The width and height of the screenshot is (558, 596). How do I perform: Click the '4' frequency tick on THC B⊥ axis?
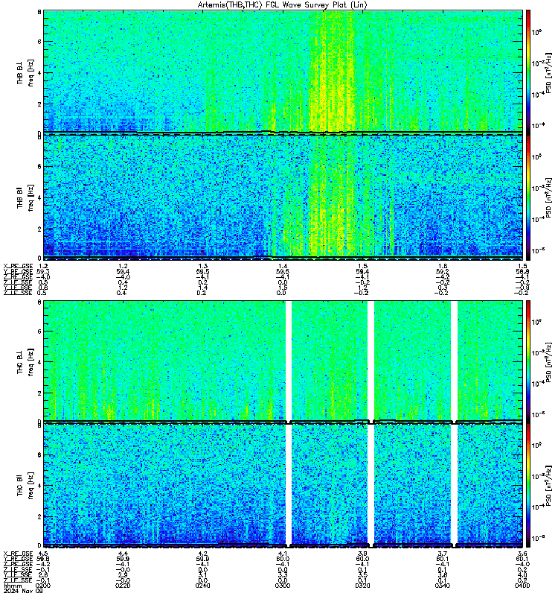[39, 362]
